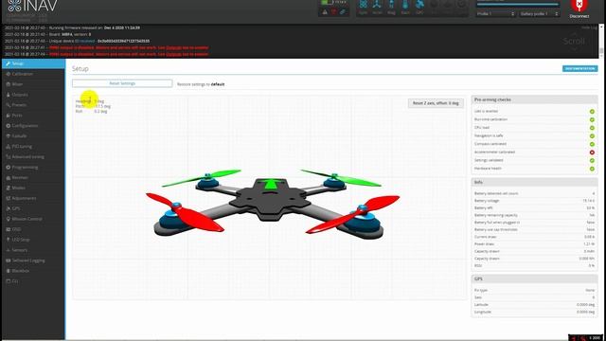This screenshot has height=341, width=606.
Task: Open the Setup tab in sidebar
Action: [x=33, y=63]
